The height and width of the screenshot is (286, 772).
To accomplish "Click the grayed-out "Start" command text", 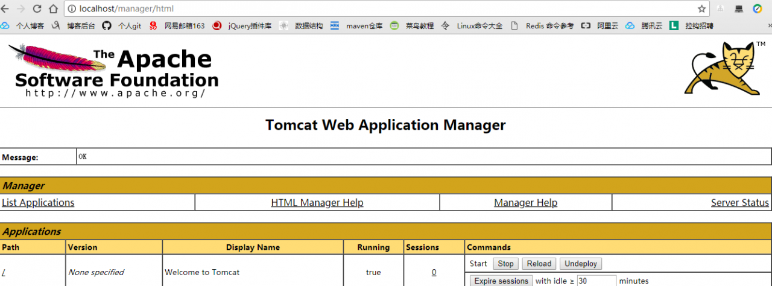I will pyautogui.click(x=478, y=264).
